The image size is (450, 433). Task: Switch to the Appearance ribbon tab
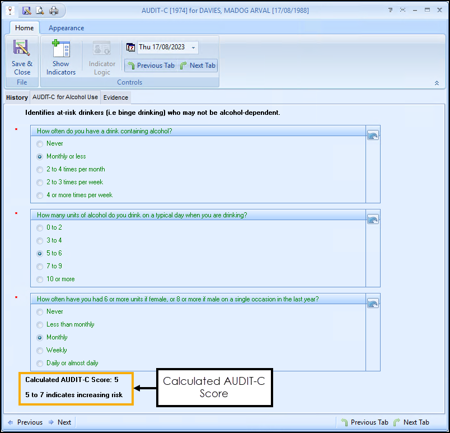[66, 28]
